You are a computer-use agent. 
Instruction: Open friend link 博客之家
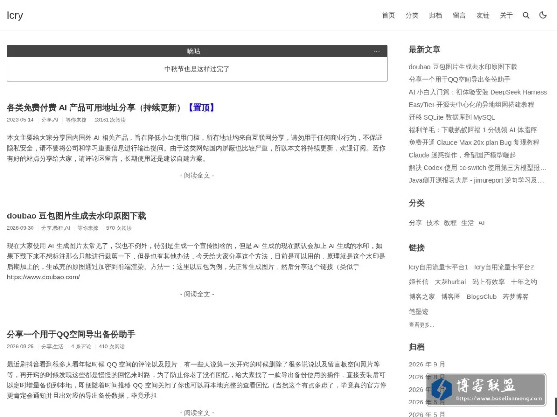tap(422, 297)
